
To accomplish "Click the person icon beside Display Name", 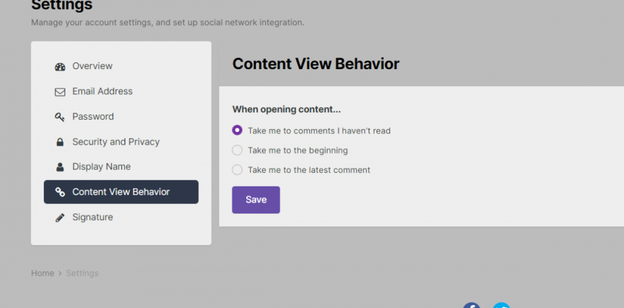I will [60, 167].
